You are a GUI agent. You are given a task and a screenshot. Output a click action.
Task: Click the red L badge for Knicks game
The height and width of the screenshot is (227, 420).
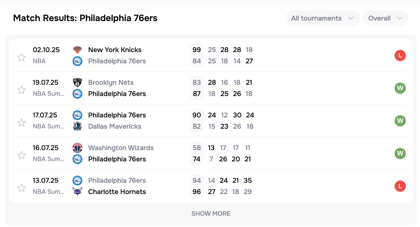[400, 55]
